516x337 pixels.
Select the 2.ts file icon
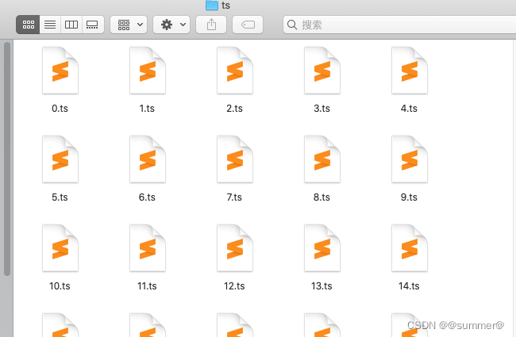click(x=235, y=71)
